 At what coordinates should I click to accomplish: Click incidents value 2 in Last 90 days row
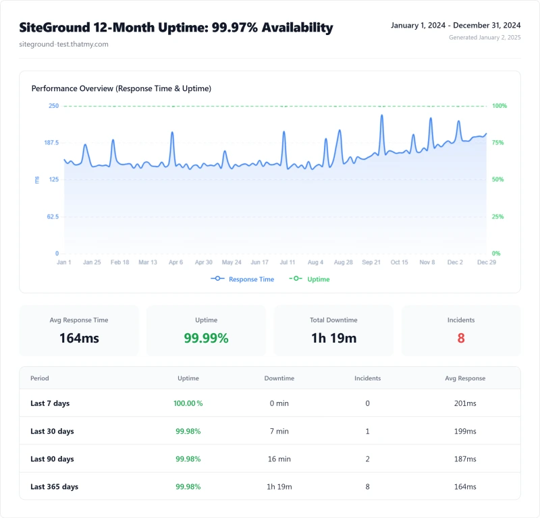367,459
